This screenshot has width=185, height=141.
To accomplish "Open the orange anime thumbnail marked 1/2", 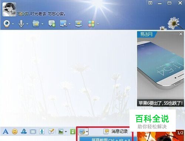I will (160, 135).
